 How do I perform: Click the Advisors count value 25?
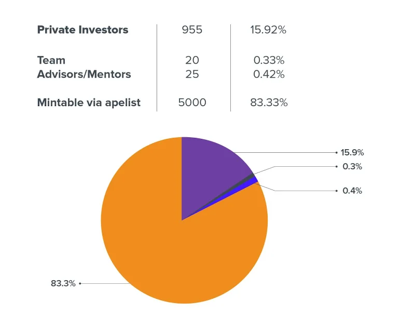coord(192,74)
